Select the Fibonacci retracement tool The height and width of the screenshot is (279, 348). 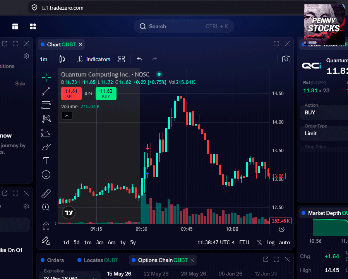coord(46,105)
